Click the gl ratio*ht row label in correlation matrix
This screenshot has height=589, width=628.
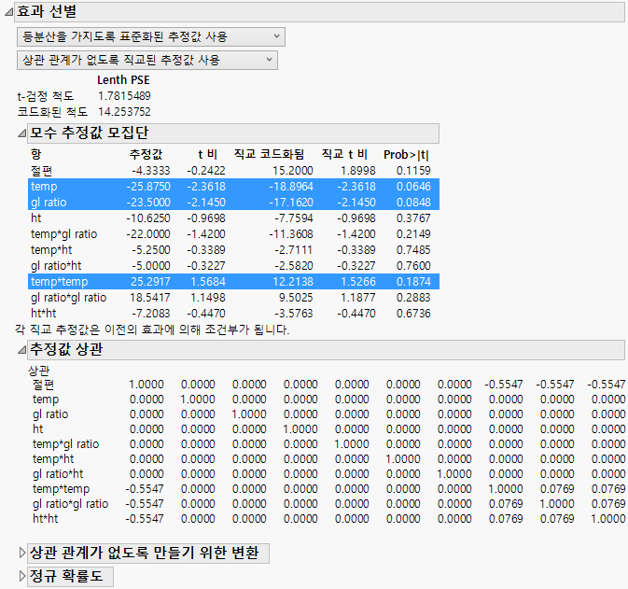(x=58, y=474)
